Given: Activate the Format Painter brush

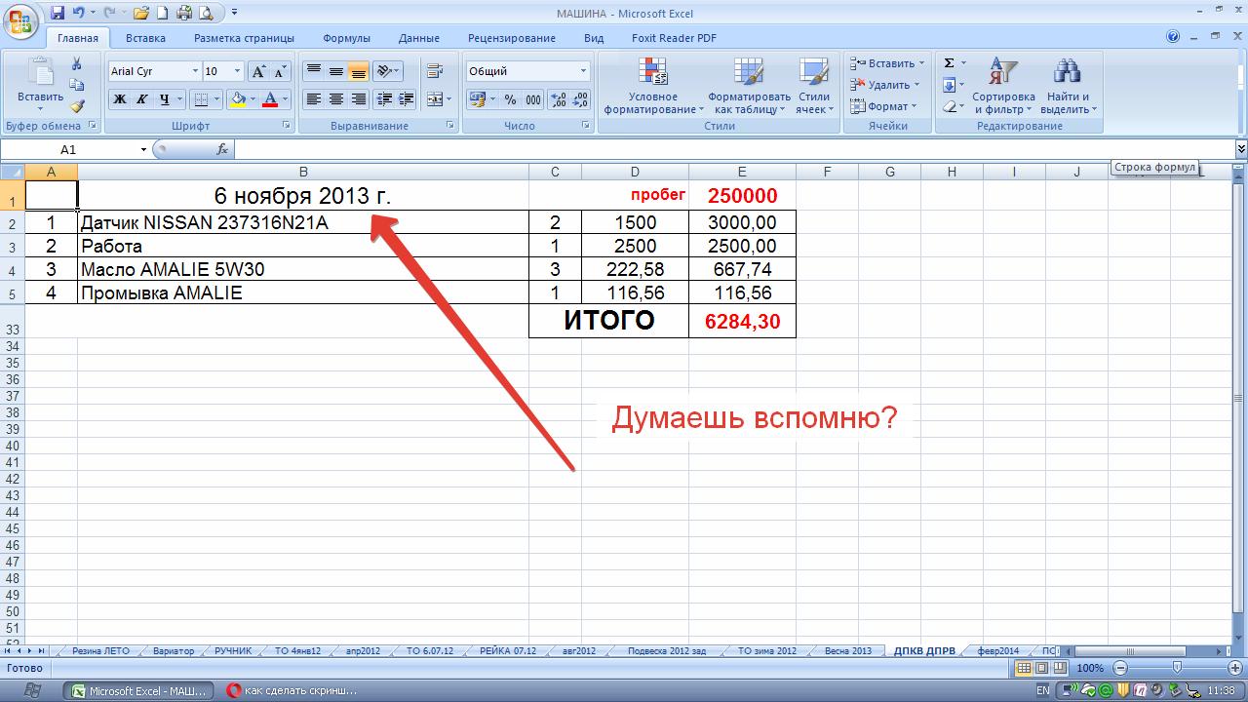Looking at the screenshot, I should (77, 105).
